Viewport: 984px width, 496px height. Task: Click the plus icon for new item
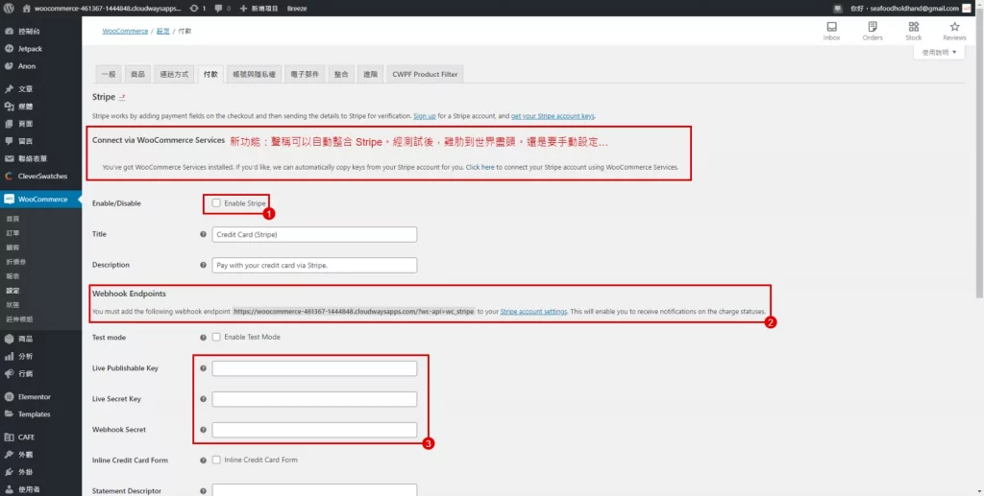pyautogui.click(x=243, y=8)
